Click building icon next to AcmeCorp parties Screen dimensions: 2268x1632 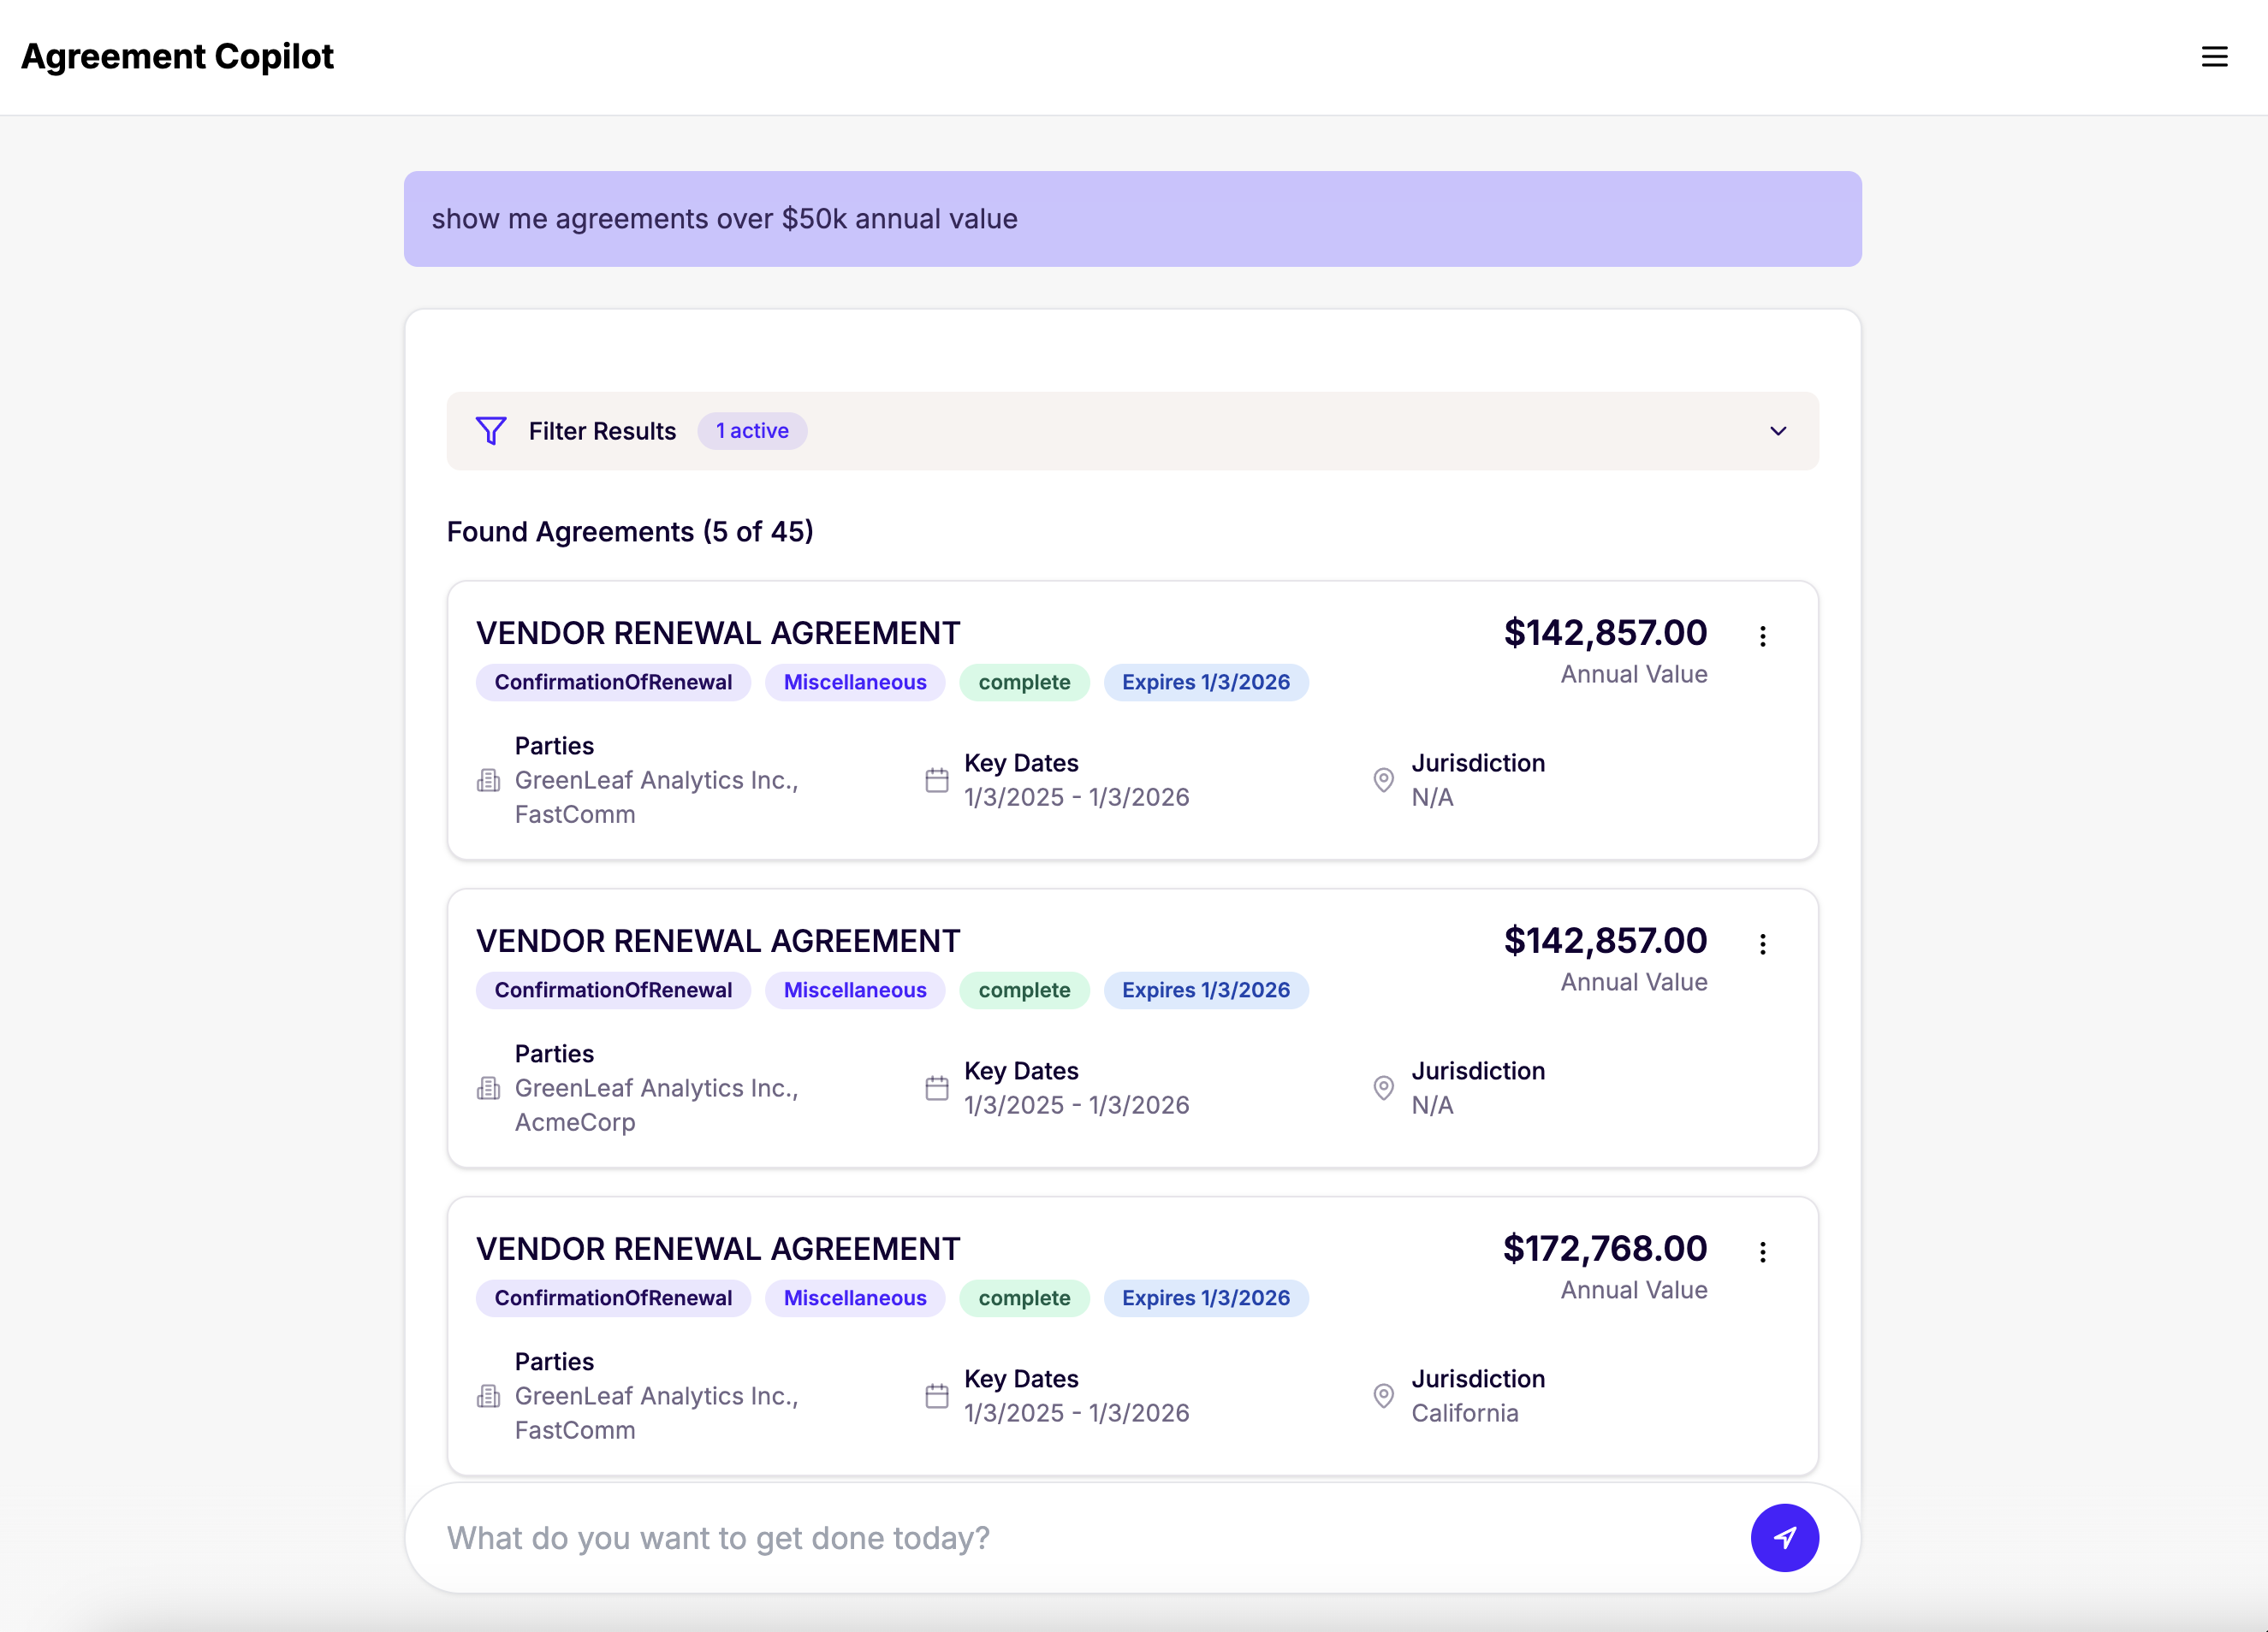pos(488,1088)
